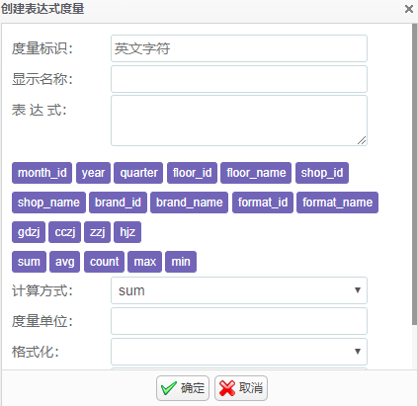Click inside the 表达式 text area

[239, 121]
